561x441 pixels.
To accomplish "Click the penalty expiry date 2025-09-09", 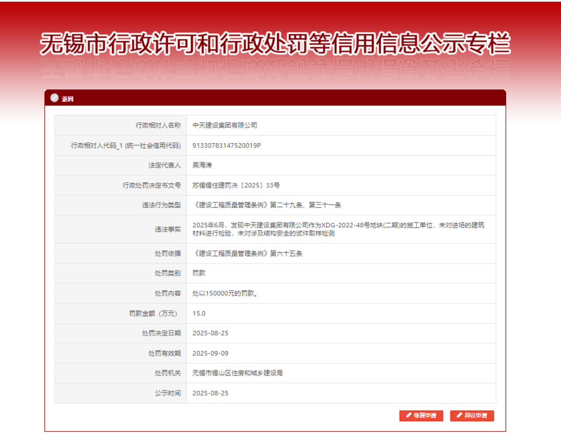I will [210, 353].
